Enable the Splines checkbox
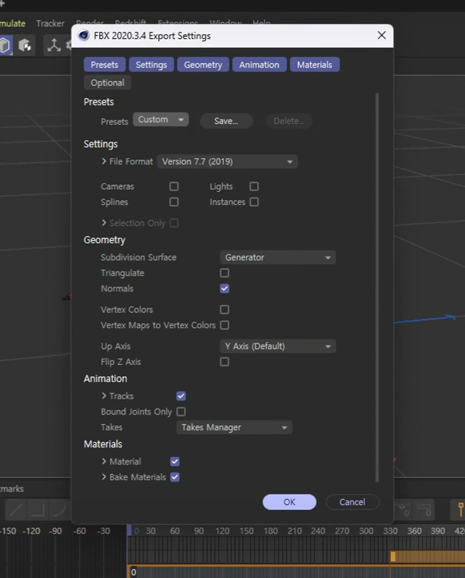This screenshot has width=465, height=578. tap(174, 202)
